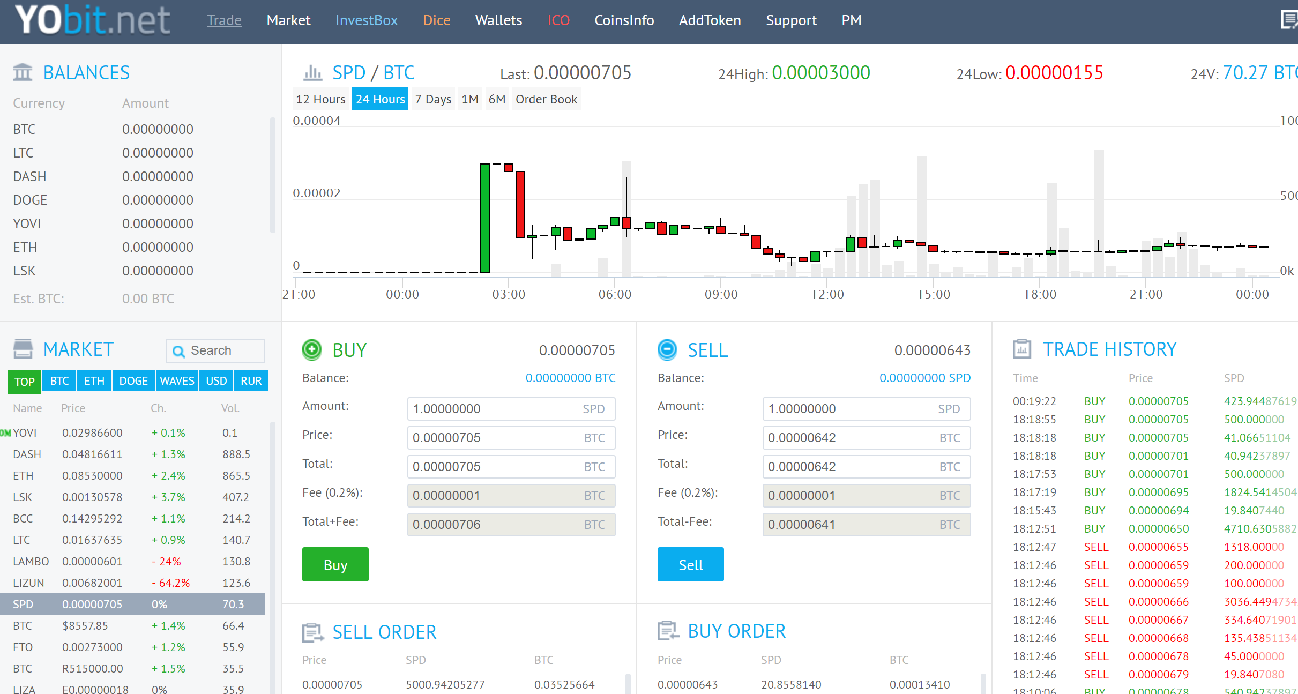Viewport: 1298px width, 694px height.
Task: Click the 00:19:22 trade history row
Action: point(1155,401)
